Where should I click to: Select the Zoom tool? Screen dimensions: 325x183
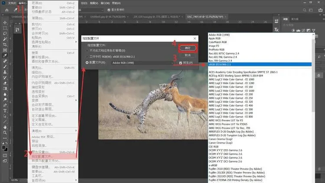(x=5, y=133)
